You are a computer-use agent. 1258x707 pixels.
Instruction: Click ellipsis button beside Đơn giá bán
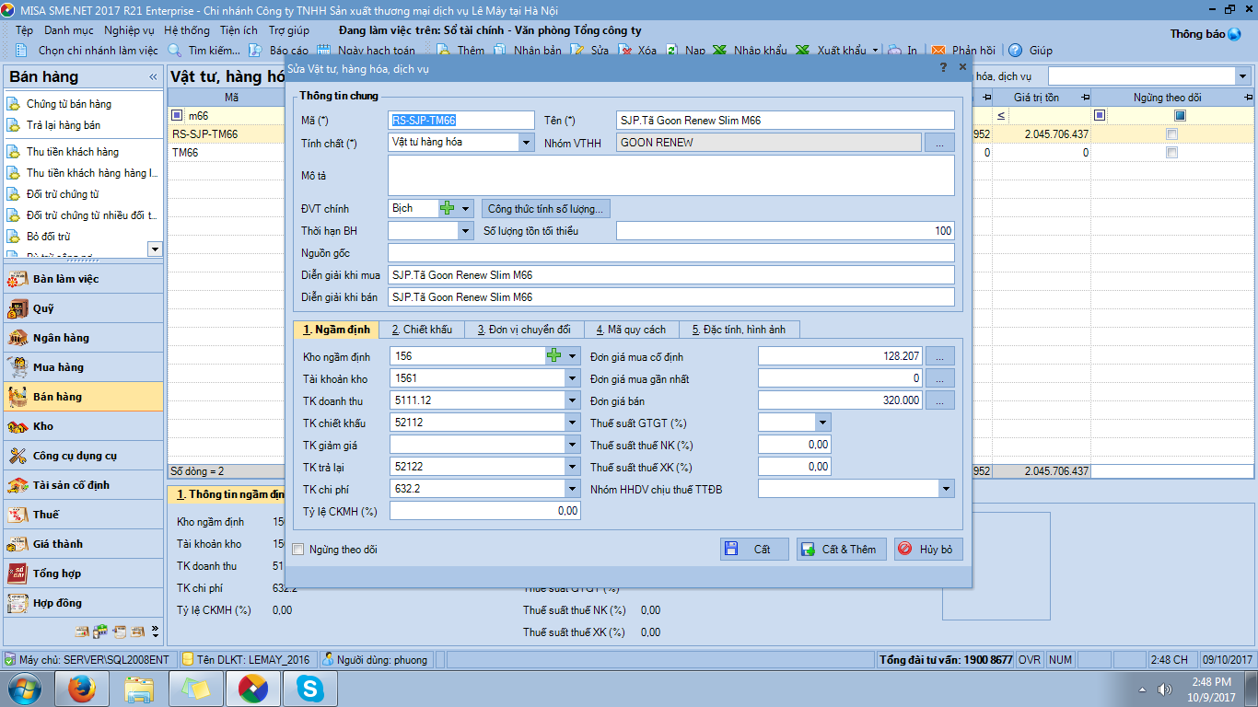coord(940,400)
